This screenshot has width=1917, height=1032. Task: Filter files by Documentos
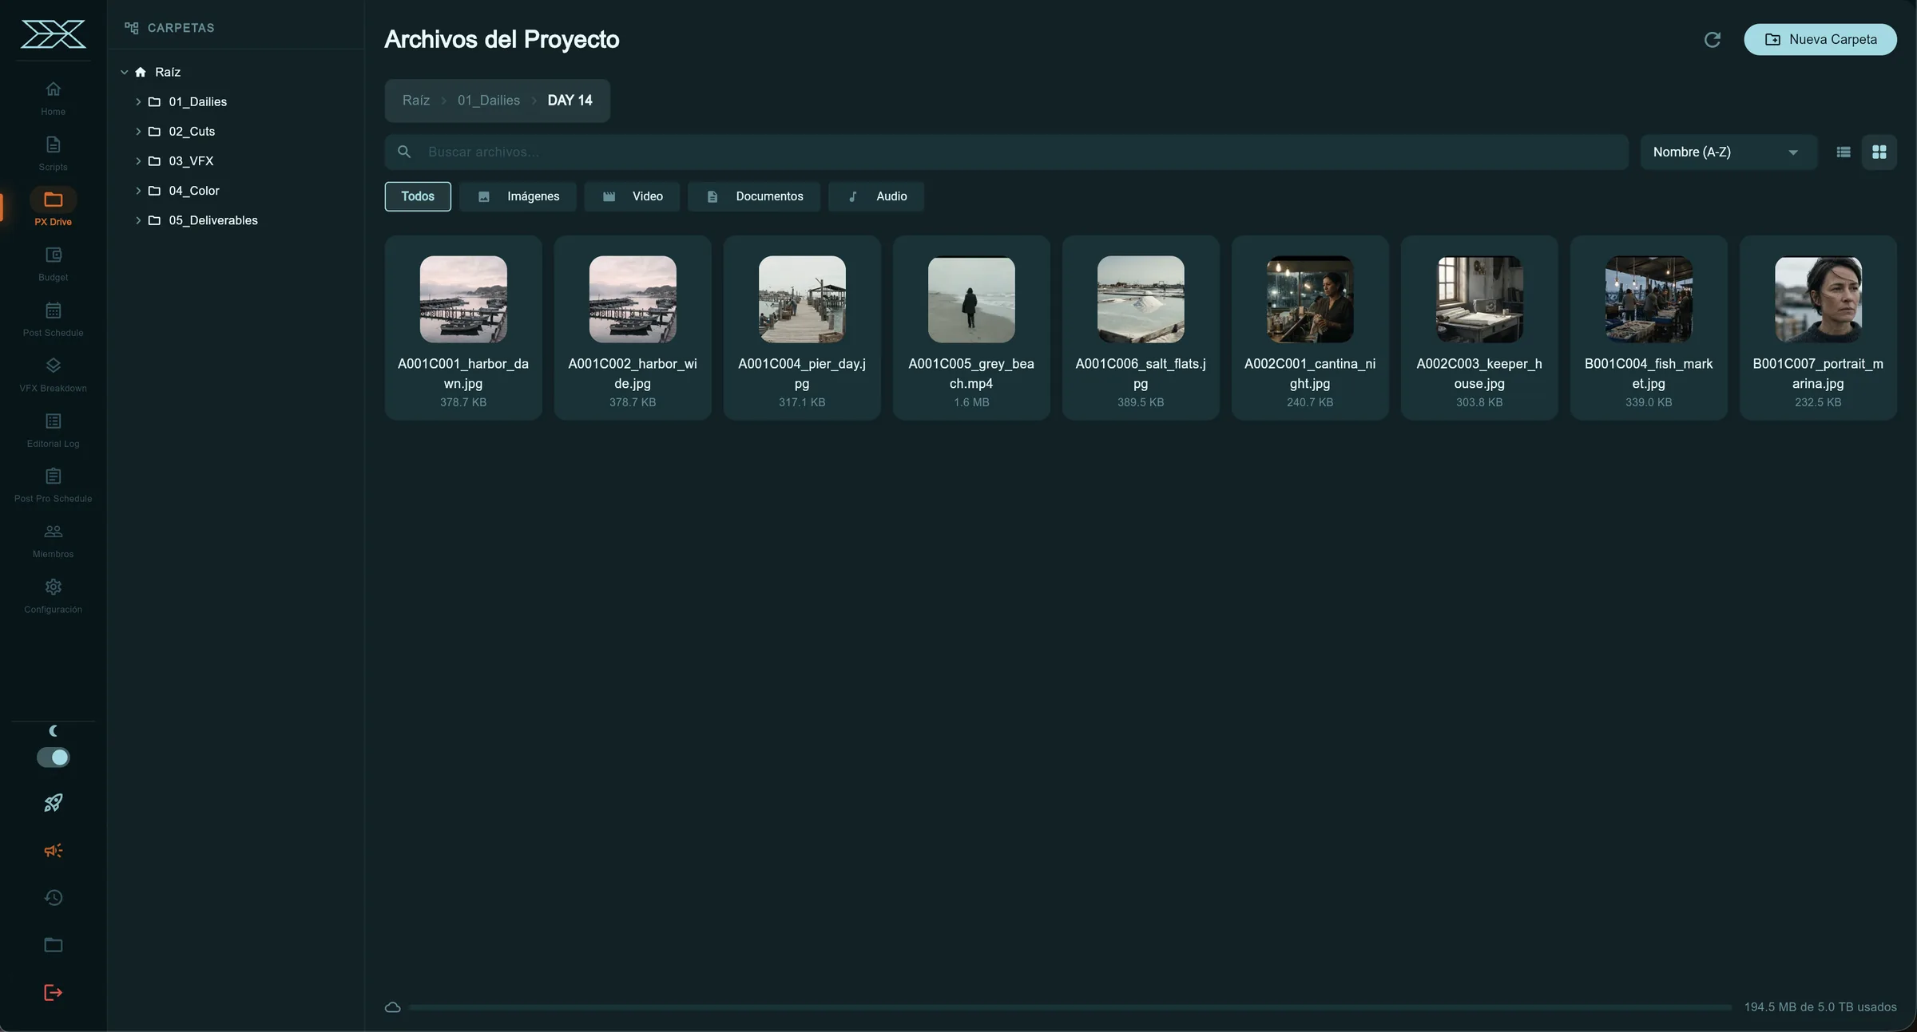tap(754, 196)
